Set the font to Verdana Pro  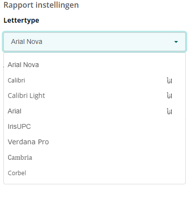pos(95,142)
